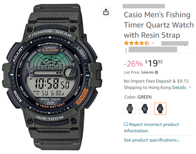This screenshot has width=196, height=154.
Task: Select the black watch color swatch
Action: pyautogui.click(x=130, y=109)
